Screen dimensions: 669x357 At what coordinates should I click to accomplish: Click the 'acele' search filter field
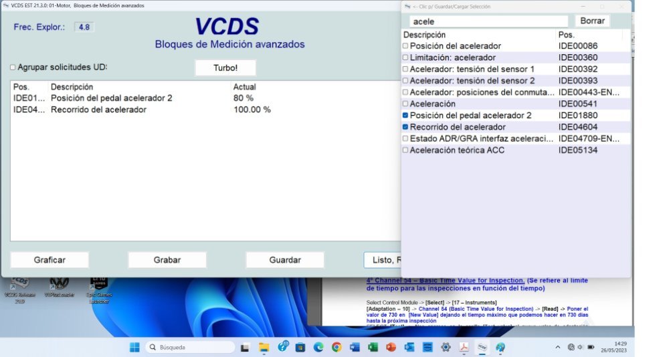point(488,21)
